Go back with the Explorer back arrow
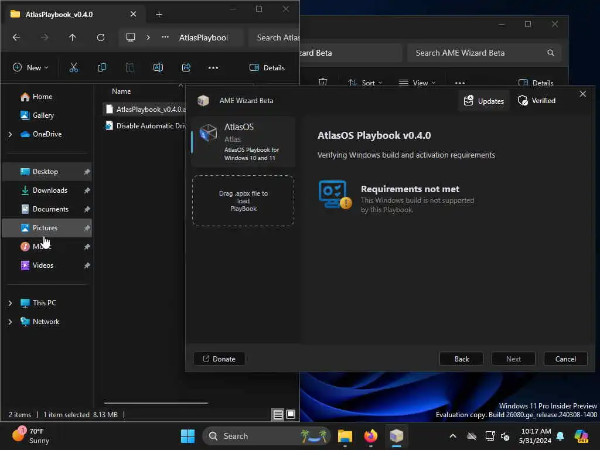600x450 pixels. (16, 37)
